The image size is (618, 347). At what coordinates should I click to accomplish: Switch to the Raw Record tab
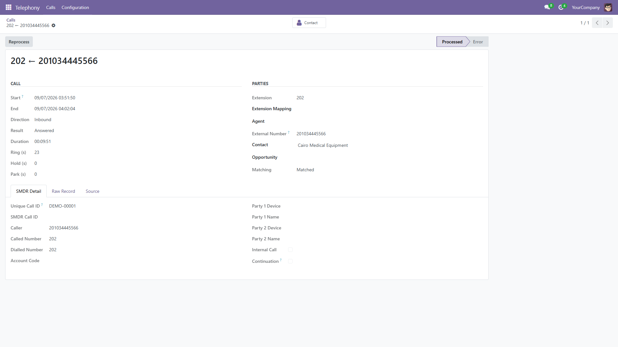tap(63, 191)
